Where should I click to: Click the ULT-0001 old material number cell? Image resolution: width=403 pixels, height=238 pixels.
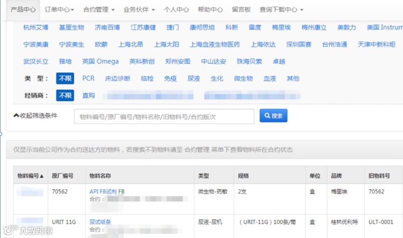381,222
